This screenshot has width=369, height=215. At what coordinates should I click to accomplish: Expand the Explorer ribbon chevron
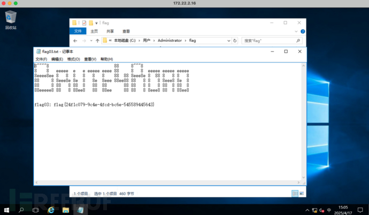pyautogui.click(x=296, y=31)
